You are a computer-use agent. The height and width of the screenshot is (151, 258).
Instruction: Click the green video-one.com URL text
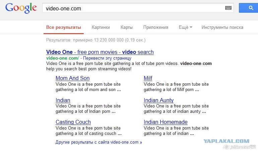tap(62, 58)
